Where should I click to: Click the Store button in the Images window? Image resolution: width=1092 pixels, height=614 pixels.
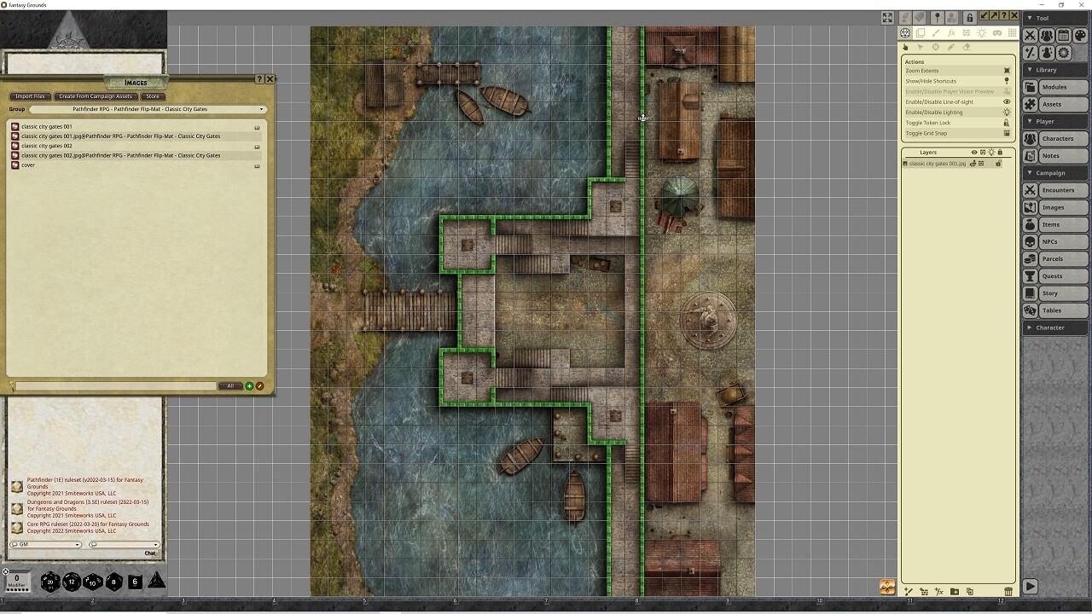152,96
